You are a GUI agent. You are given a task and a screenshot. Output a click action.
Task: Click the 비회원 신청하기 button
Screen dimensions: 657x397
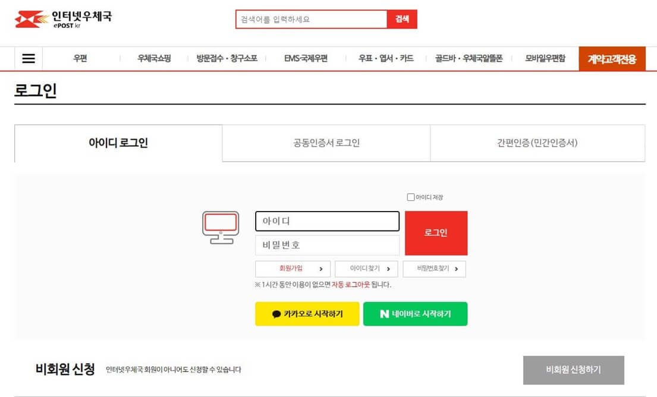(574, 370)
